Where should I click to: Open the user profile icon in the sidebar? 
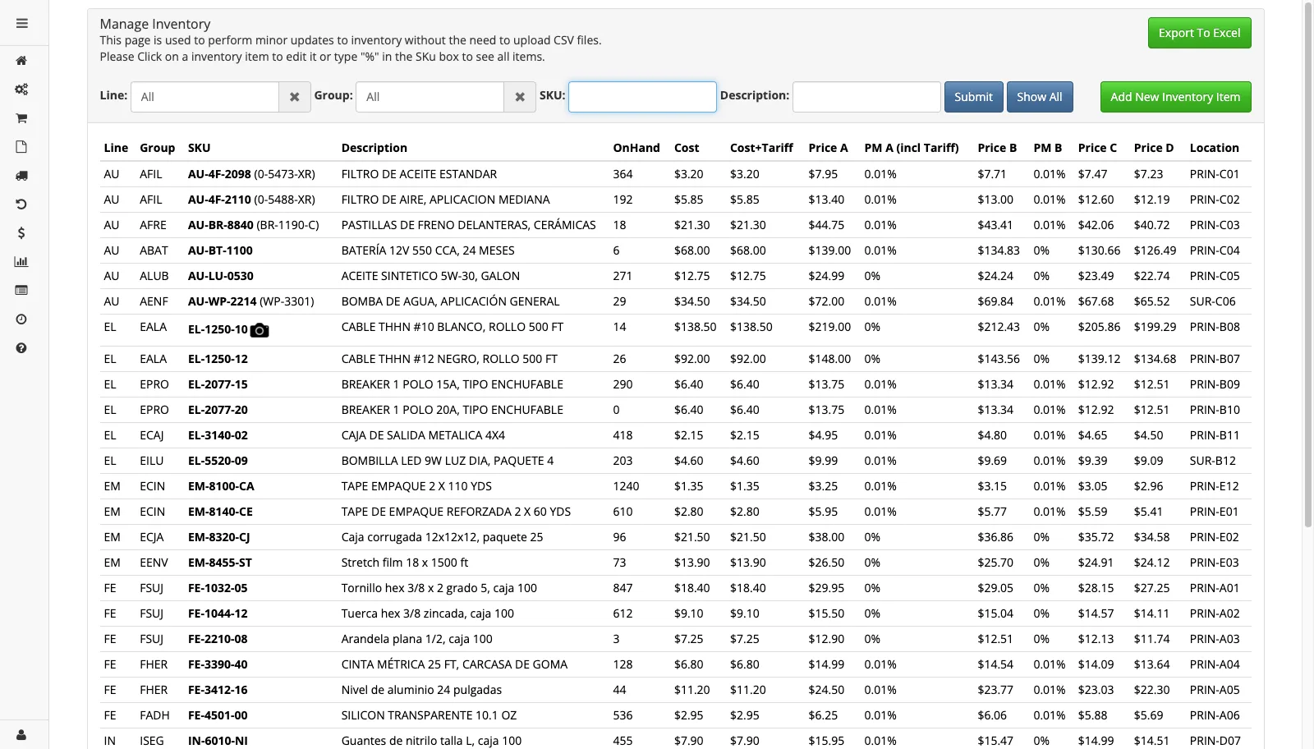point(22,735)
